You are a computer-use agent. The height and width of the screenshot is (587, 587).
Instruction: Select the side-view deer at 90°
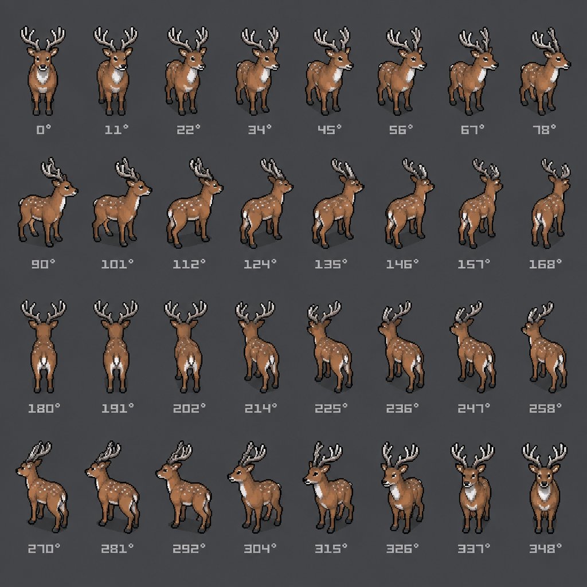pos(48,202)
